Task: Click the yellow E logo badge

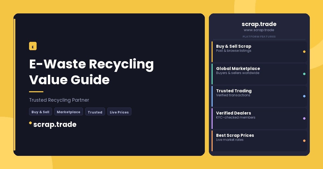Action: tap(33, 46)
